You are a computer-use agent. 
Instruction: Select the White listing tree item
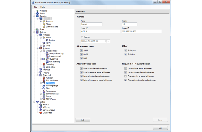50,67
